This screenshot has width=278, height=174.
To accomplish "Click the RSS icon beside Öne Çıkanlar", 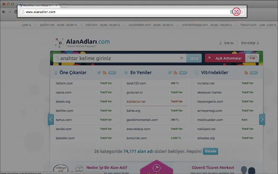I will [x=105, y=73].
